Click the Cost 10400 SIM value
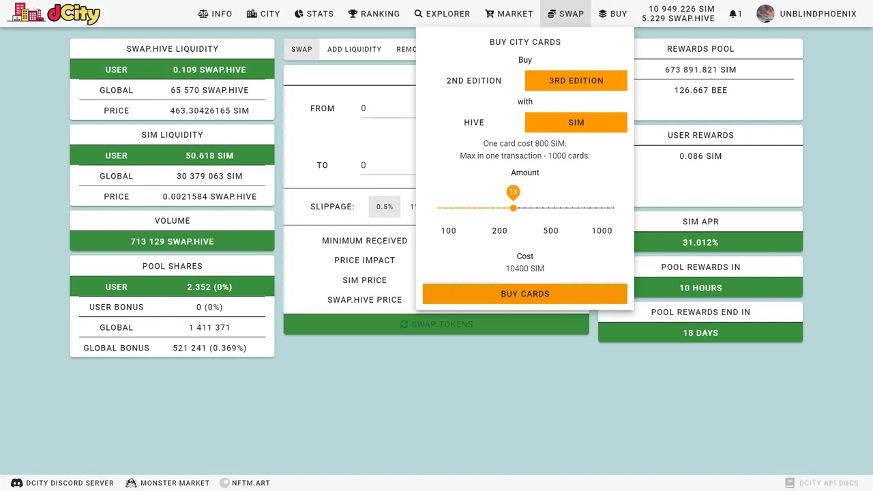 pos(525,269)
